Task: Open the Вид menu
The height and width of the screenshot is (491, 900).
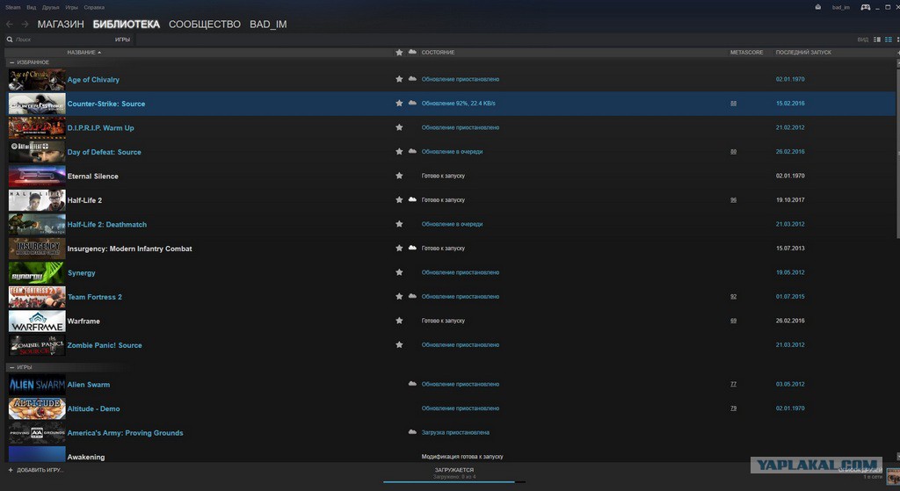Action: (x=32, y=7)
